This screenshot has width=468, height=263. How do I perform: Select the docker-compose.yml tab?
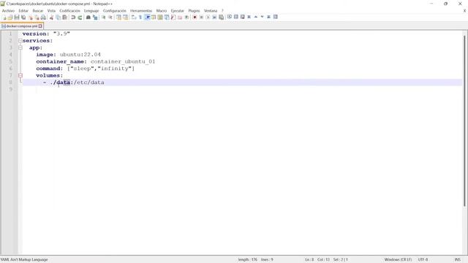pyautogui.click(x=21, y=26)
